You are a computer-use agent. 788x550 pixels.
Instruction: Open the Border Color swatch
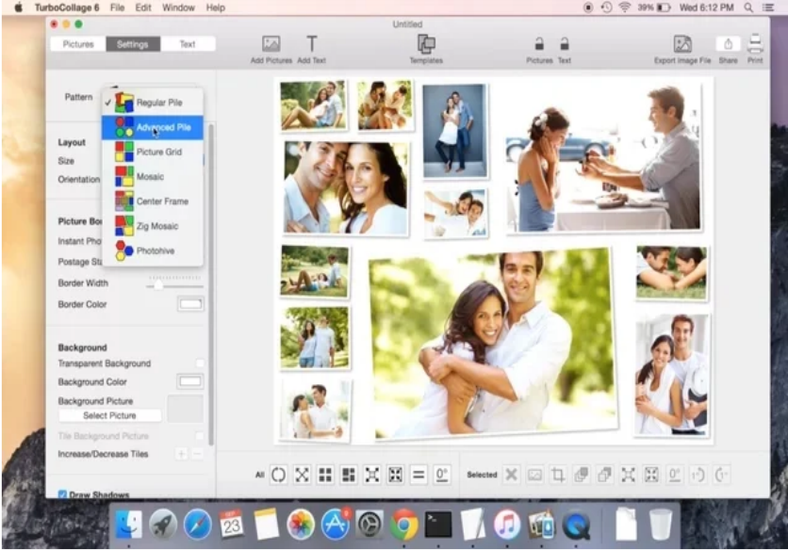(190, 304)
